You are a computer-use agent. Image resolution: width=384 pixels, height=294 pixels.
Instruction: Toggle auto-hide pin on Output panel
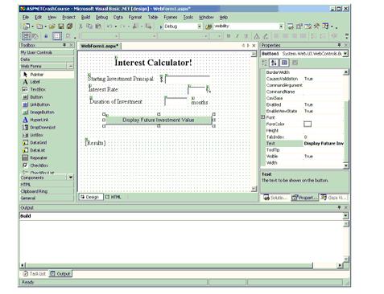click(x=339, y=207)
